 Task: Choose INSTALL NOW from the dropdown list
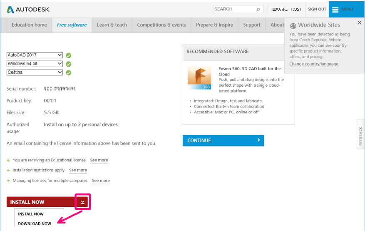coord(31,214)
